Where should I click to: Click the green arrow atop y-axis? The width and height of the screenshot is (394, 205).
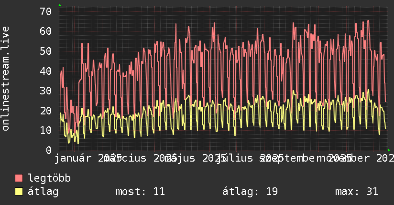pyautogui.click(x=60, y=5)
